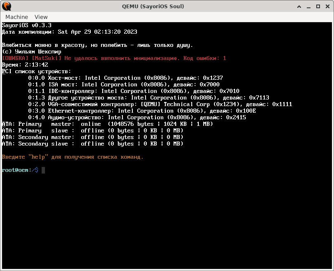Open the Machine menu
334x271 pixels.
click(16, 17)
